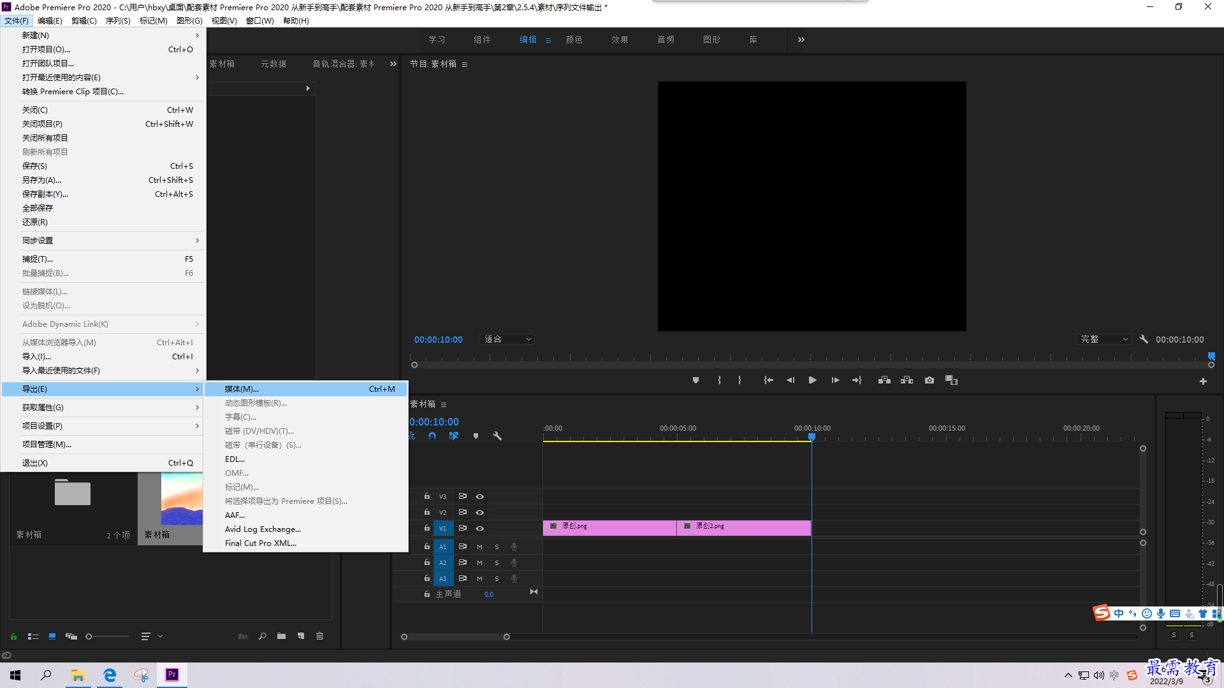This screenshot has height=688, width=1224.
Task: Open playback resolution 完整 dropdown
Action: [x=1104, y=340]
